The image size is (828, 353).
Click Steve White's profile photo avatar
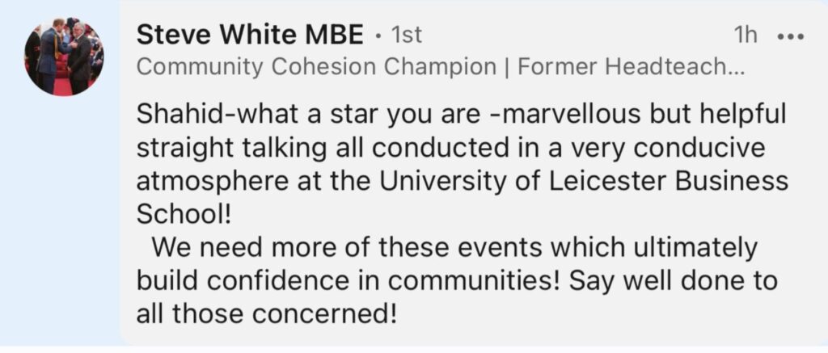click(x=64, y=57)
